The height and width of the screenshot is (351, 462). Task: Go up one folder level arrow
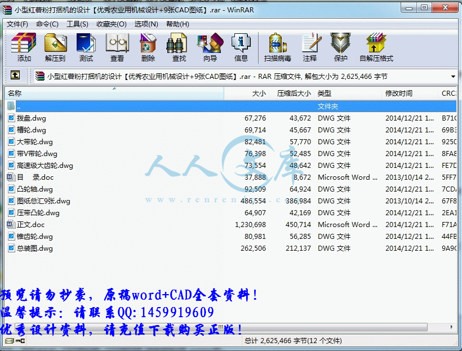tap(15, 75)
